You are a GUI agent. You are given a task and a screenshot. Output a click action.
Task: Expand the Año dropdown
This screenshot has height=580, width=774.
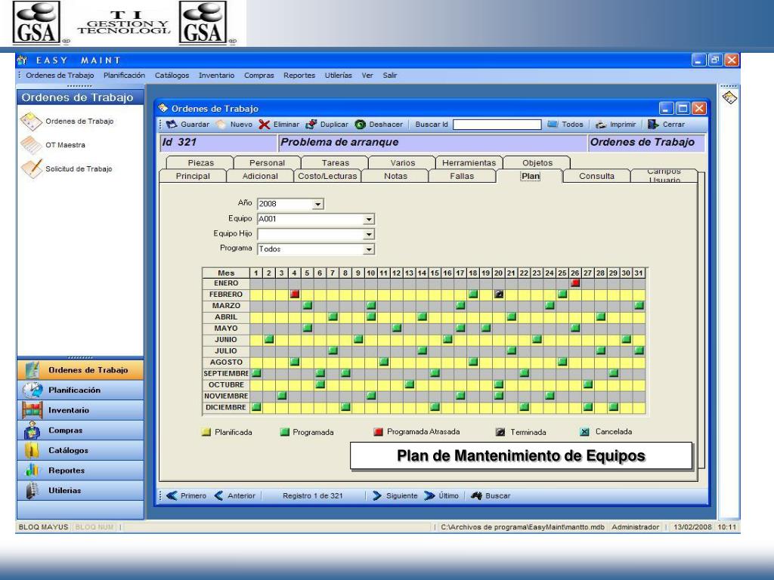[x=318, y=204]
